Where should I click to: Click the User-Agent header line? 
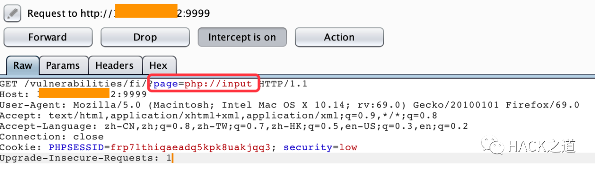[290, 105]
